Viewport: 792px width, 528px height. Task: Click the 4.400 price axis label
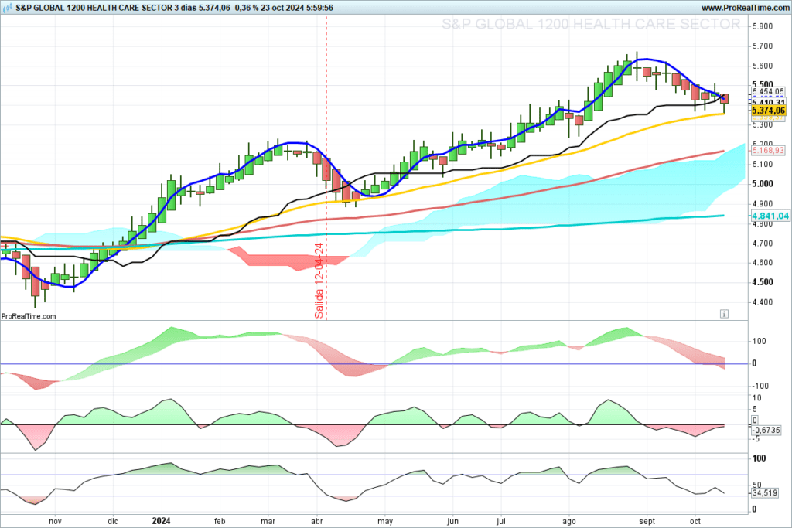point(762,302)
